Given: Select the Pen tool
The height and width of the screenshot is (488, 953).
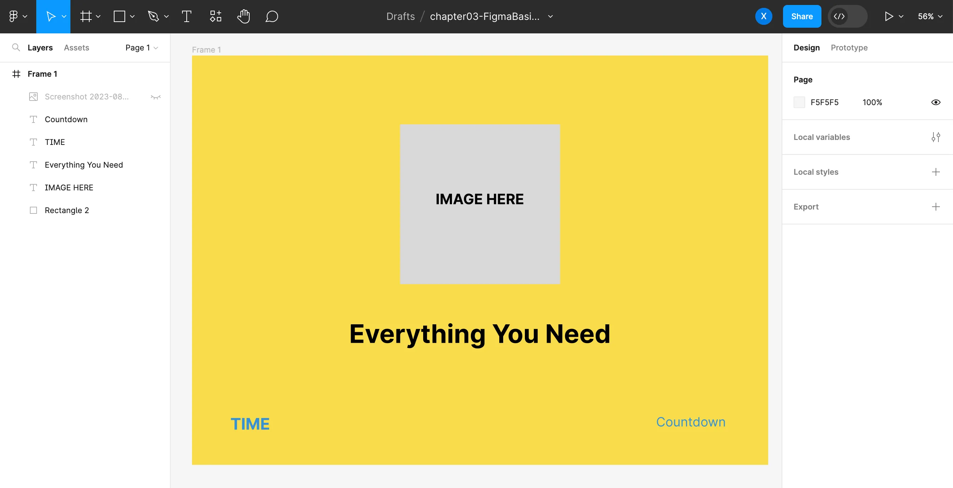Looking at the screenshot, I should click(x=153, y=16).
